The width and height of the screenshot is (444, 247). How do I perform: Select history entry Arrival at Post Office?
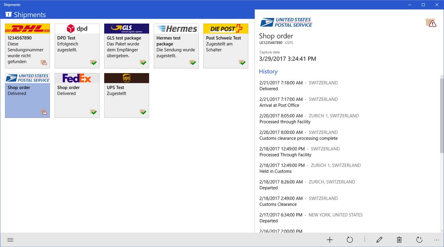tap(298, 102)
